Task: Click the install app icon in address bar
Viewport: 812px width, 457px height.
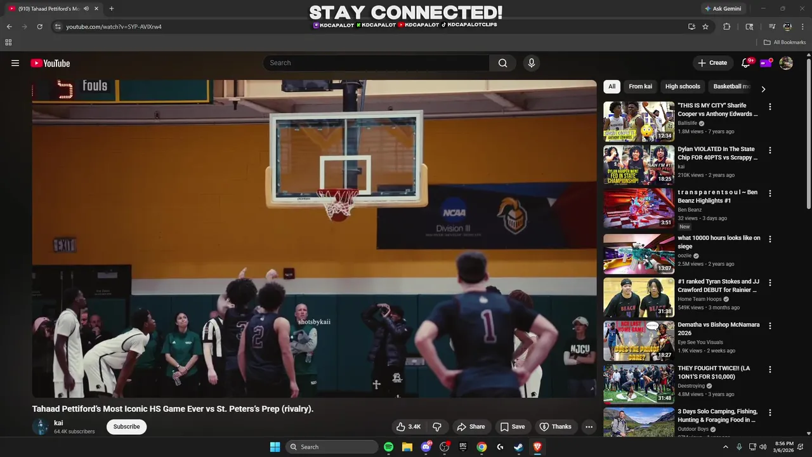Action: 691,27
